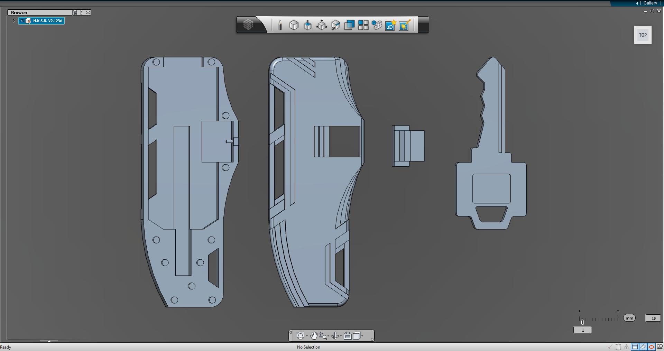Click the visual style cube icon
The height and width of the screenshot is (351, 664).
click(x=357, y=335)
